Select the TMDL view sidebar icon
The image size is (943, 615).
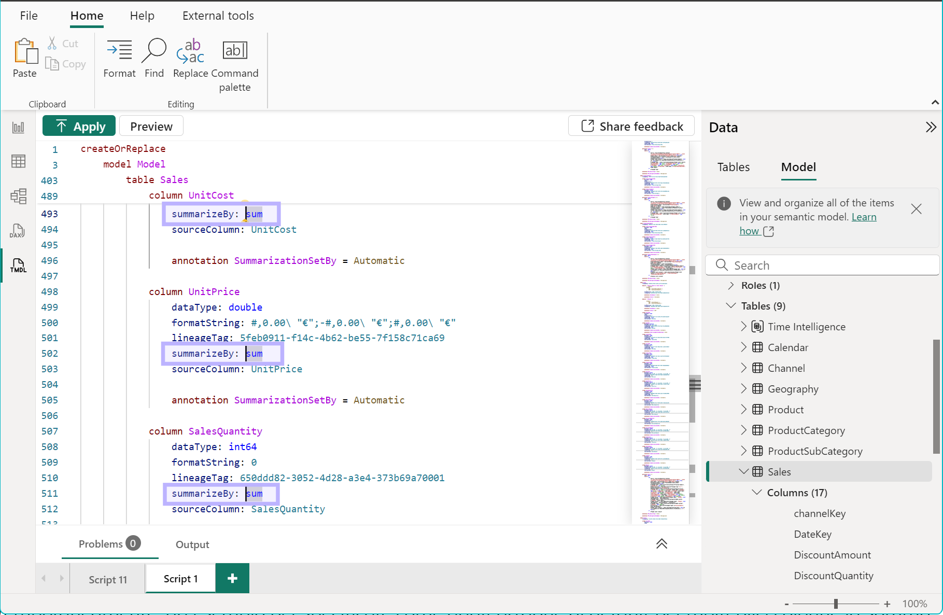coord(18,265)
